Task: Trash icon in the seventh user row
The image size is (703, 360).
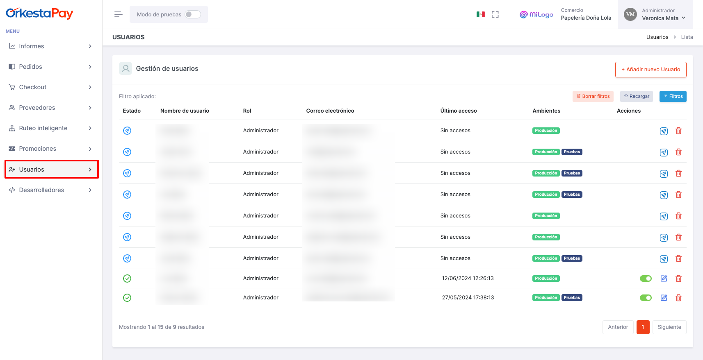Action: coord(679,258)
